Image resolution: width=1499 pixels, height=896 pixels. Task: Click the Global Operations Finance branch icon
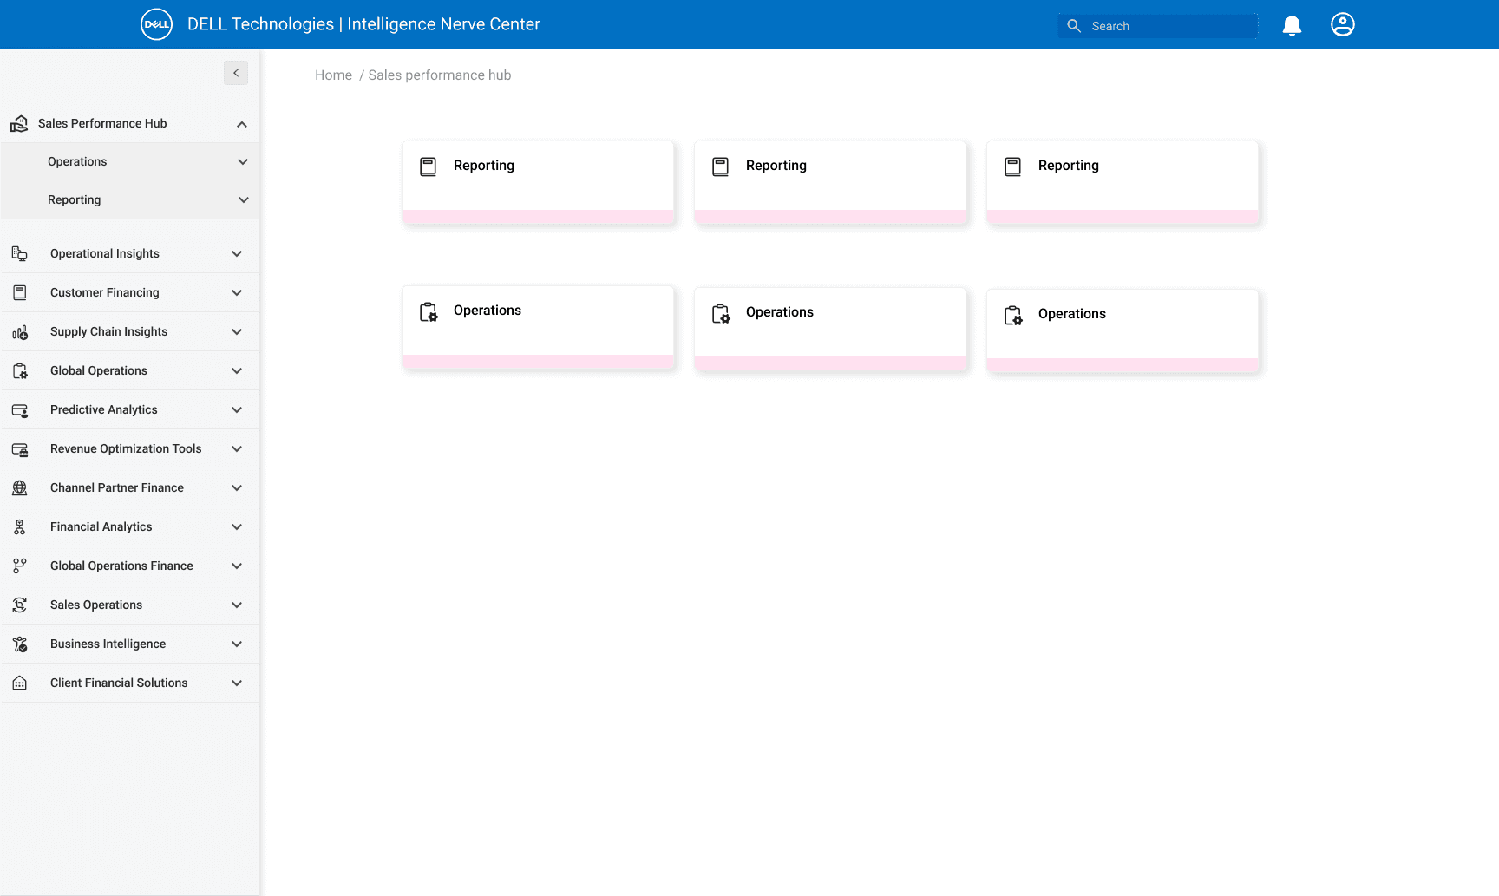point(19,566)
